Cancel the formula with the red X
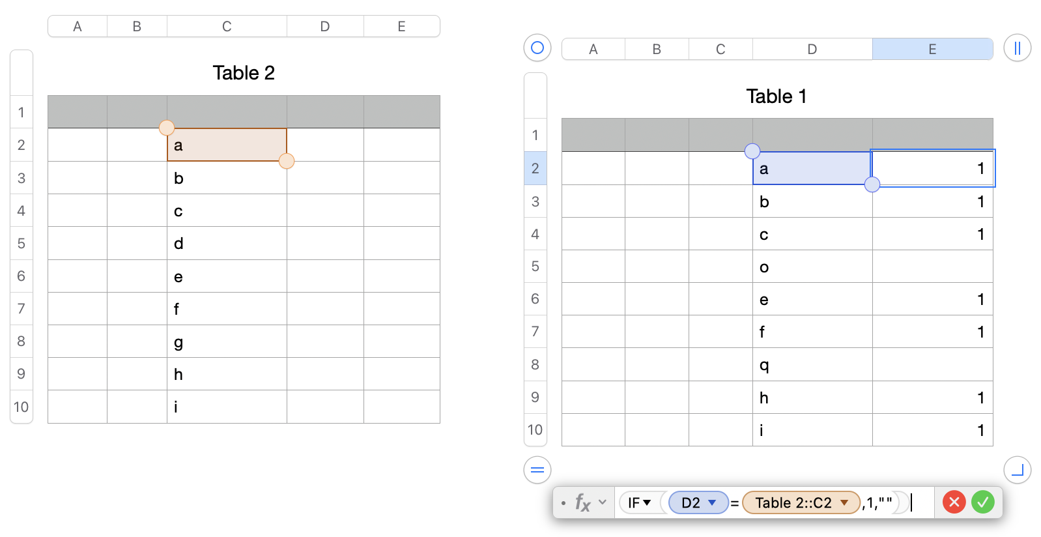The width and height of the screenshot is (1041, 537). click(954, 502)
